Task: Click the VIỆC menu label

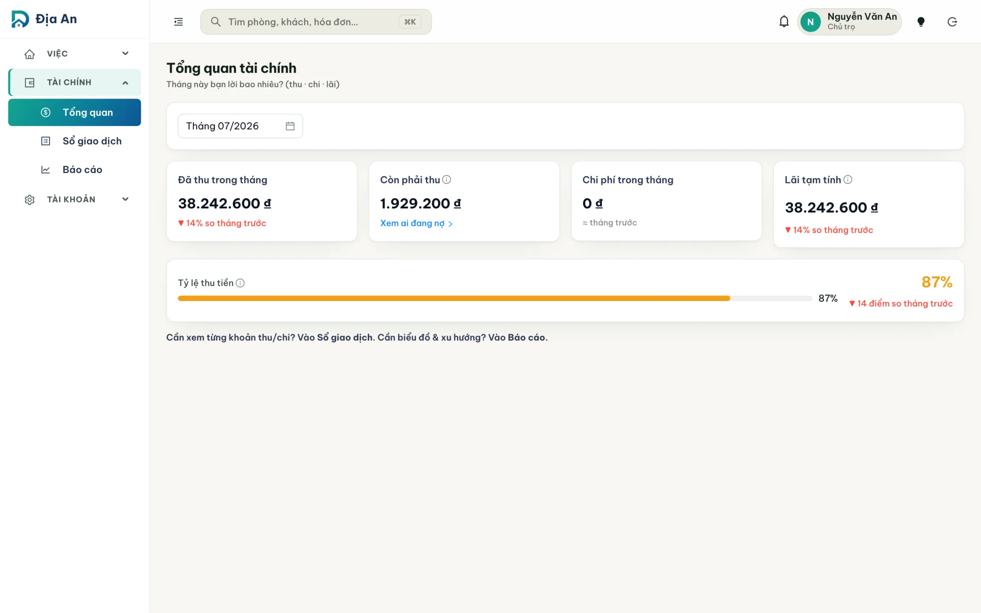Action: (57, 53)
